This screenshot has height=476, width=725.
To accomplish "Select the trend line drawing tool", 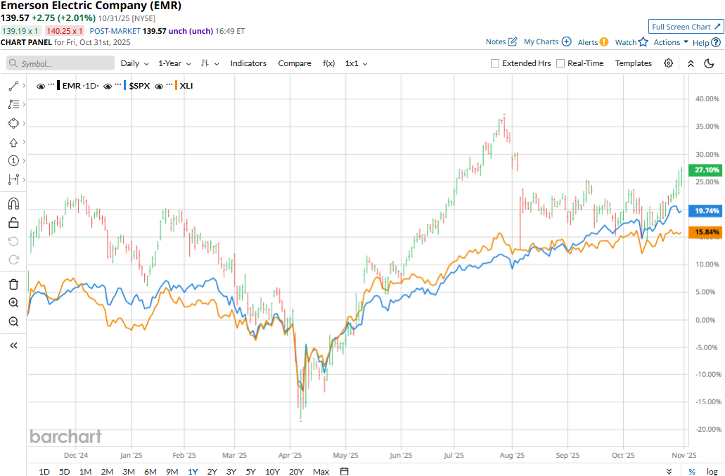I will [13, 86].
